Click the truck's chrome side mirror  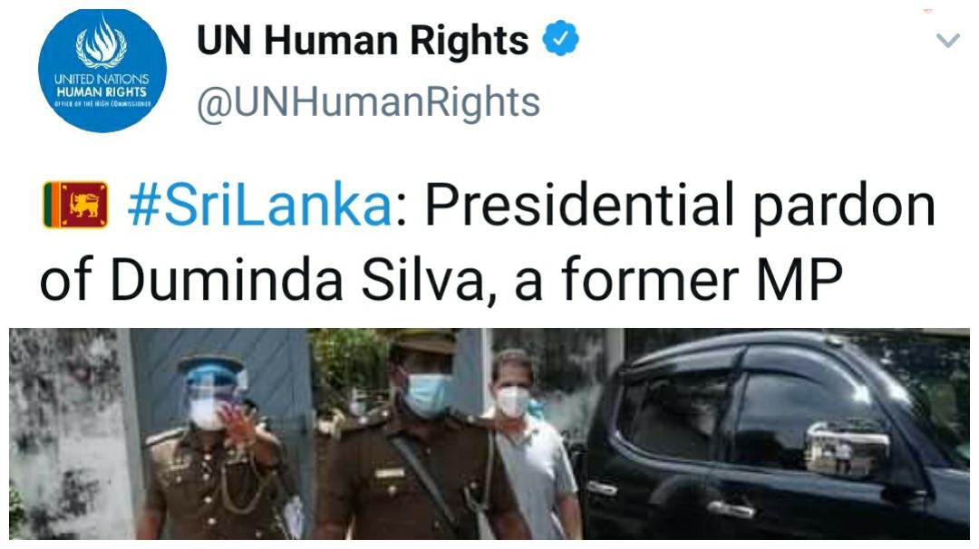848,448
